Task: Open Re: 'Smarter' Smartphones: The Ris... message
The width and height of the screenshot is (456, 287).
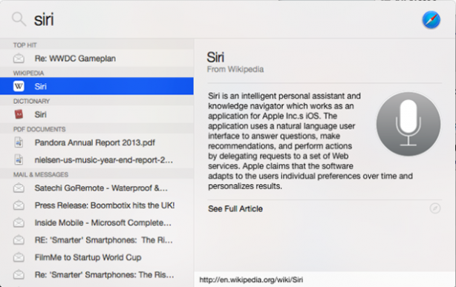Action: [x=97, y=275]
